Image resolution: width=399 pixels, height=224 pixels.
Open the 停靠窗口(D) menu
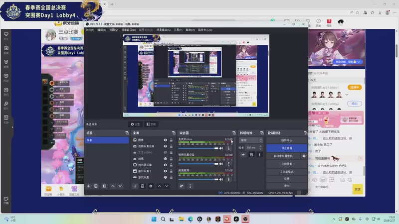click(129, 30)
